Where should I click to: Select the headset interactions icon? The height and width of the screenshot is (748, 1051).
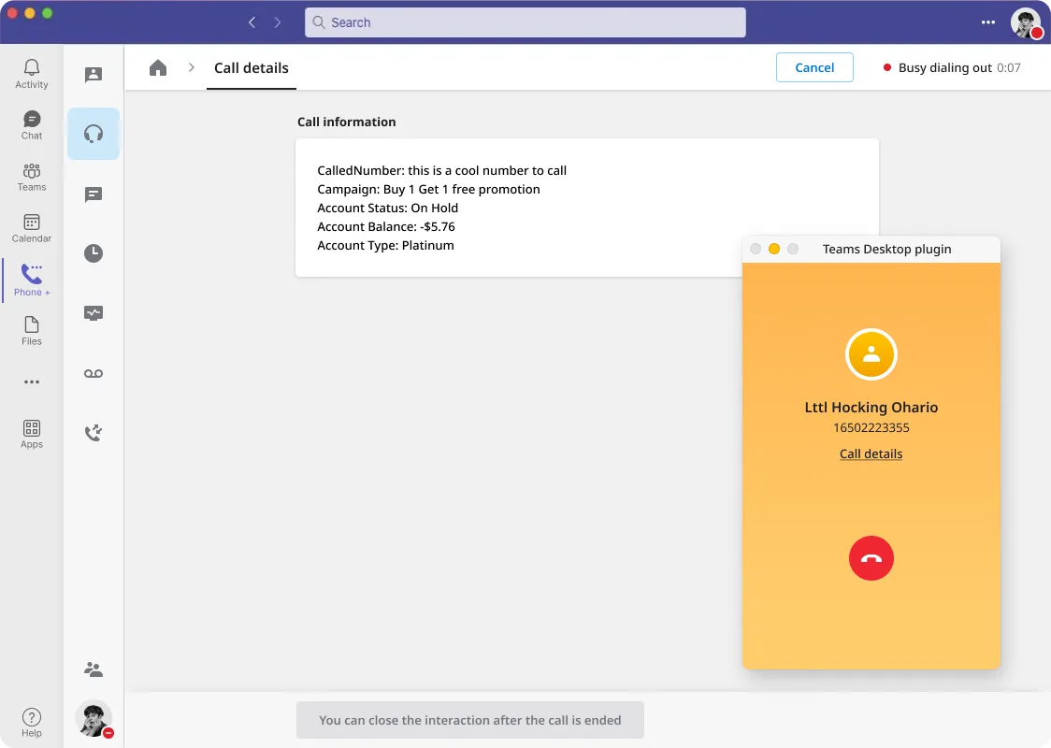[x=94, y=134]
